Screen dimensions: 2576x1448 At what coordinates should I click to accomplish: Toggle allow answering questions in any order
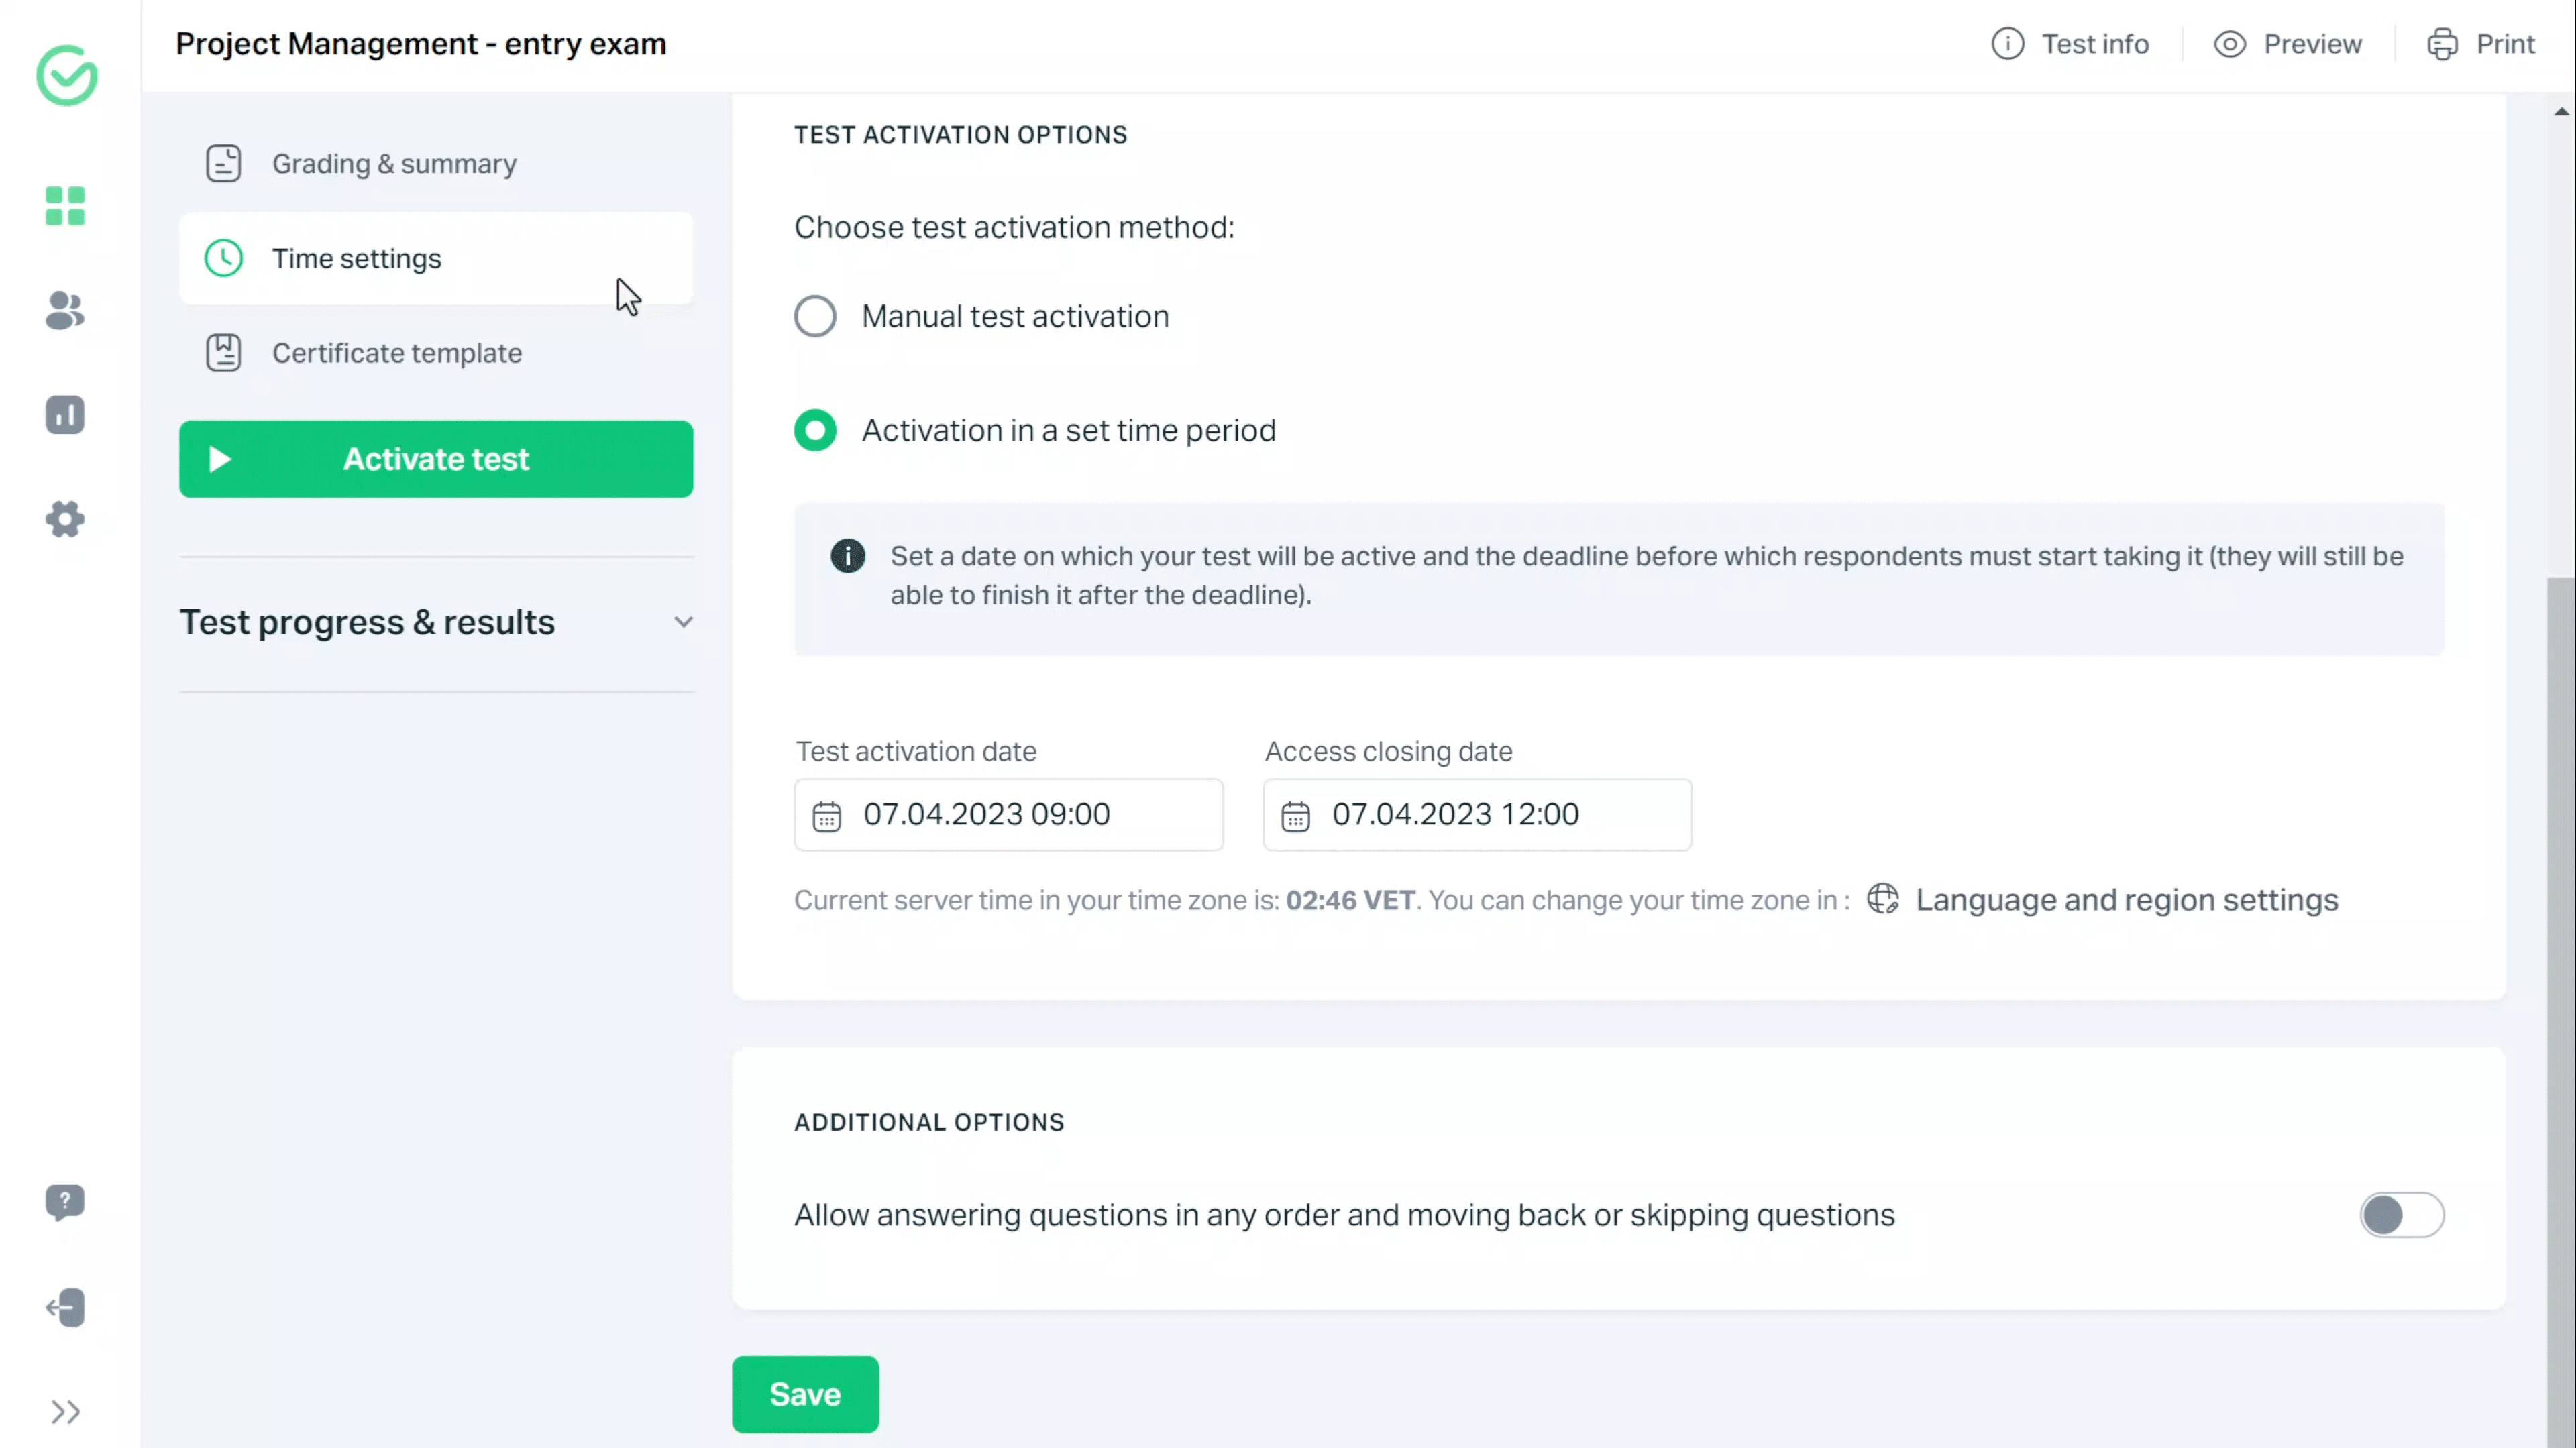tap(2401, 1215)
